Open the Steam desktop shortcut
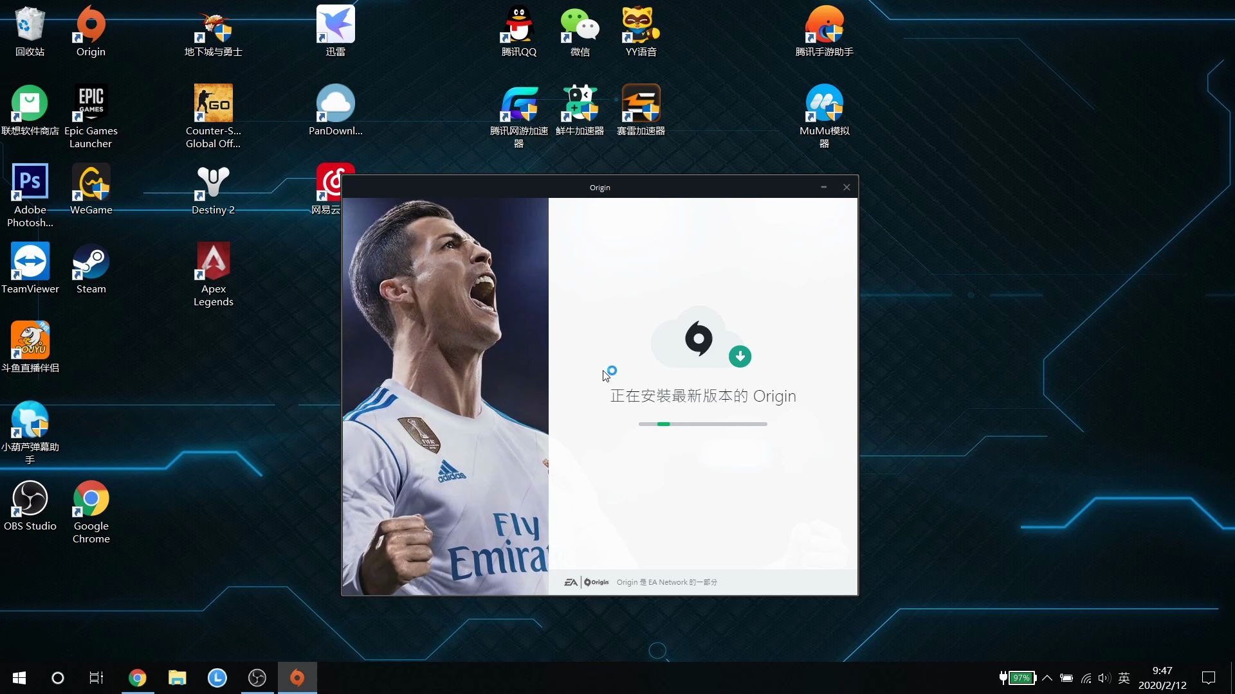 (91, 262)
